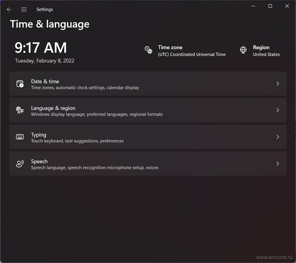Click the date Tuesday, February 8, 2022

coord(45,61)
